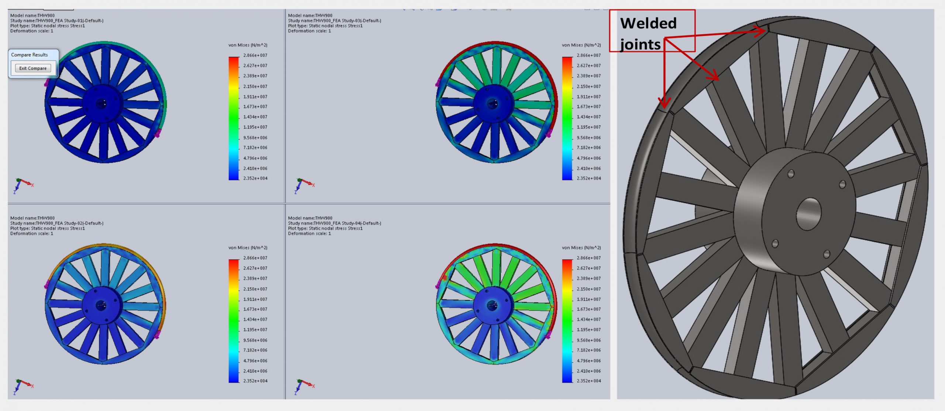The height and width of the screenshot is (411, 945).
Task: Click the 2.352e+004 minimum value in Study-02 legend
Action: pos(255,381)
